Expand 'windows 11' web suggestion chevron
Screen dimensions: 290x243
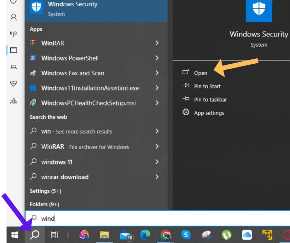[x=157, y=162]
